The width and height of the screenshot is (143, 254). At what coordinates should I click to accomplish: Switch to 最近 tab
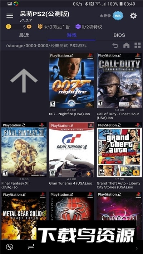24,35
